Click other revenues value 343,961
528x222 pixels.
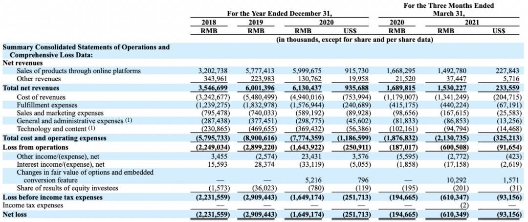(x=216, y=79)
